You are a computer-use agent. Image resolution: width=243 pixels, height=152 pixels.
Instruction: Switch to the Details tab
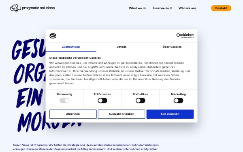[122, 47]
